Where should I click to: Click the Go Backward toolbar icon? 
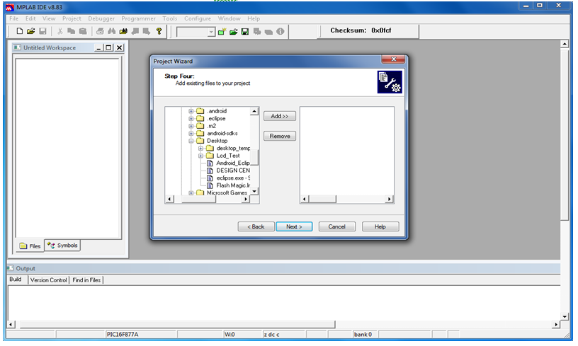pyautogui.click(x=135, y=31)
